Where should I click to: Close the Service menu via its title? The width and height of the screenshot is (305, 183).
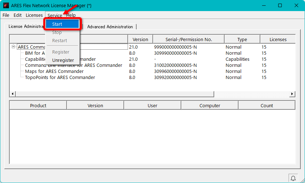55,15
